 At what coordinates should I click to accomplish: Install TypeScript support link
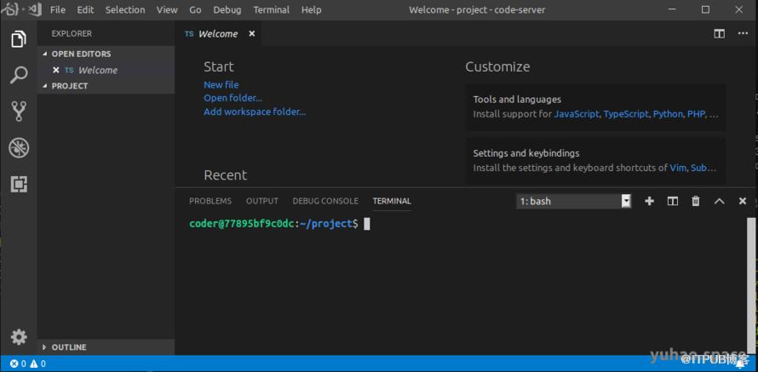[626, 115]
